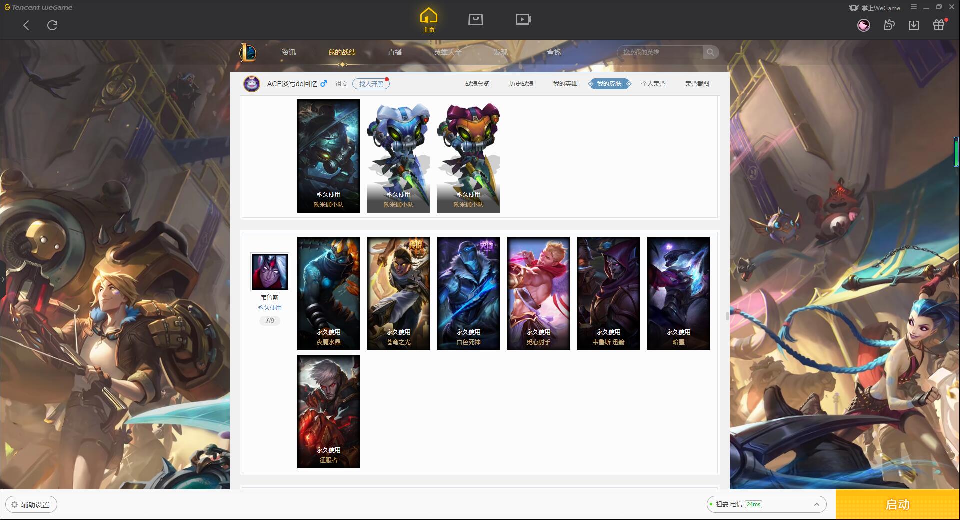Expand the left side panel arrow
The image size is (960, 520).
pyautogui.click(x=2, y=279)
